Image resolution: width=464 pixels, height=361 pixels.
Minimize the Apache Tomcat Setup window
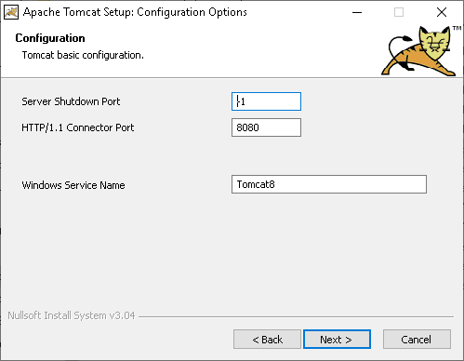[x=357, y=12]
